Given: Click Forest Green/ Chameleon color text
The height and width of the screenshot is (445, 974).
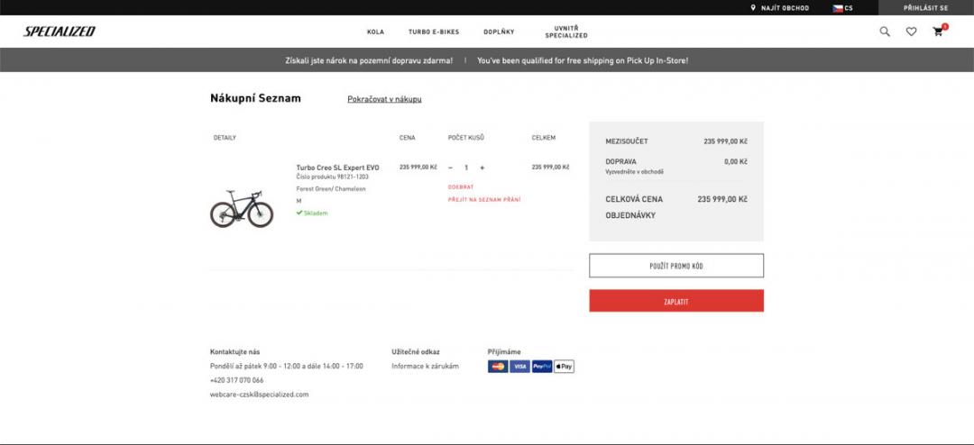Looking at the screenshot, I should click(x=331, y=188).
